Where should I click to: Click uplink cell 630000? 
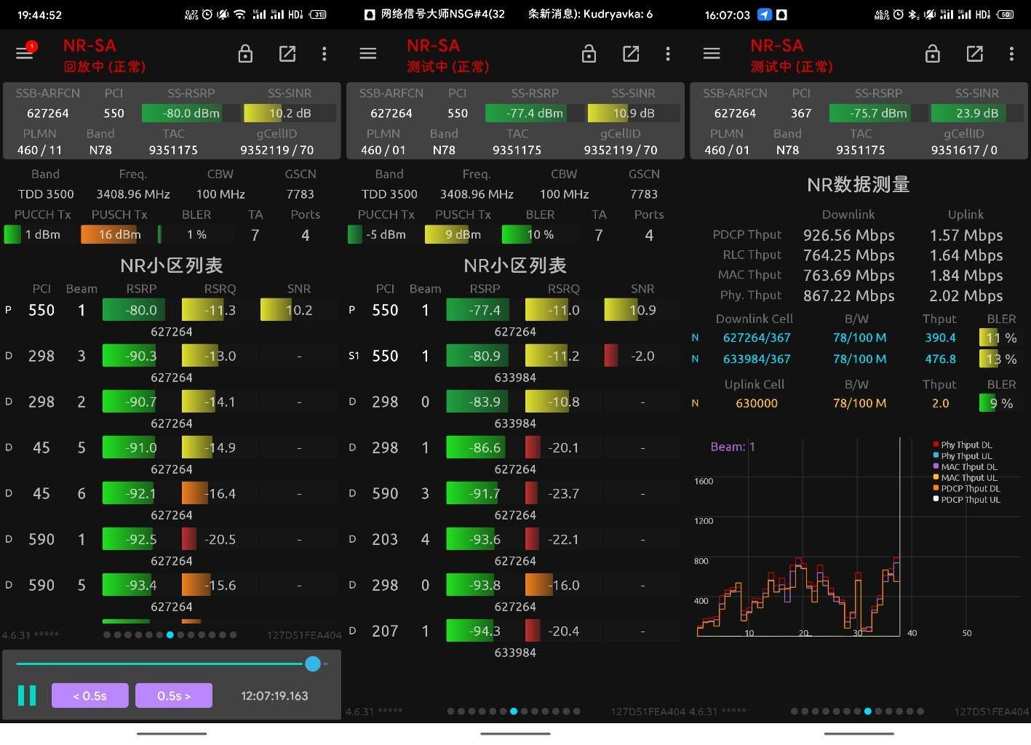click(x=757, y=403)
